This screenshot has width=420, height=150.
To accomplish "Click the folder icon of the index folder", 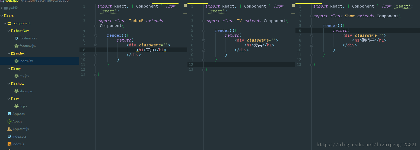I will coord(13,53).
